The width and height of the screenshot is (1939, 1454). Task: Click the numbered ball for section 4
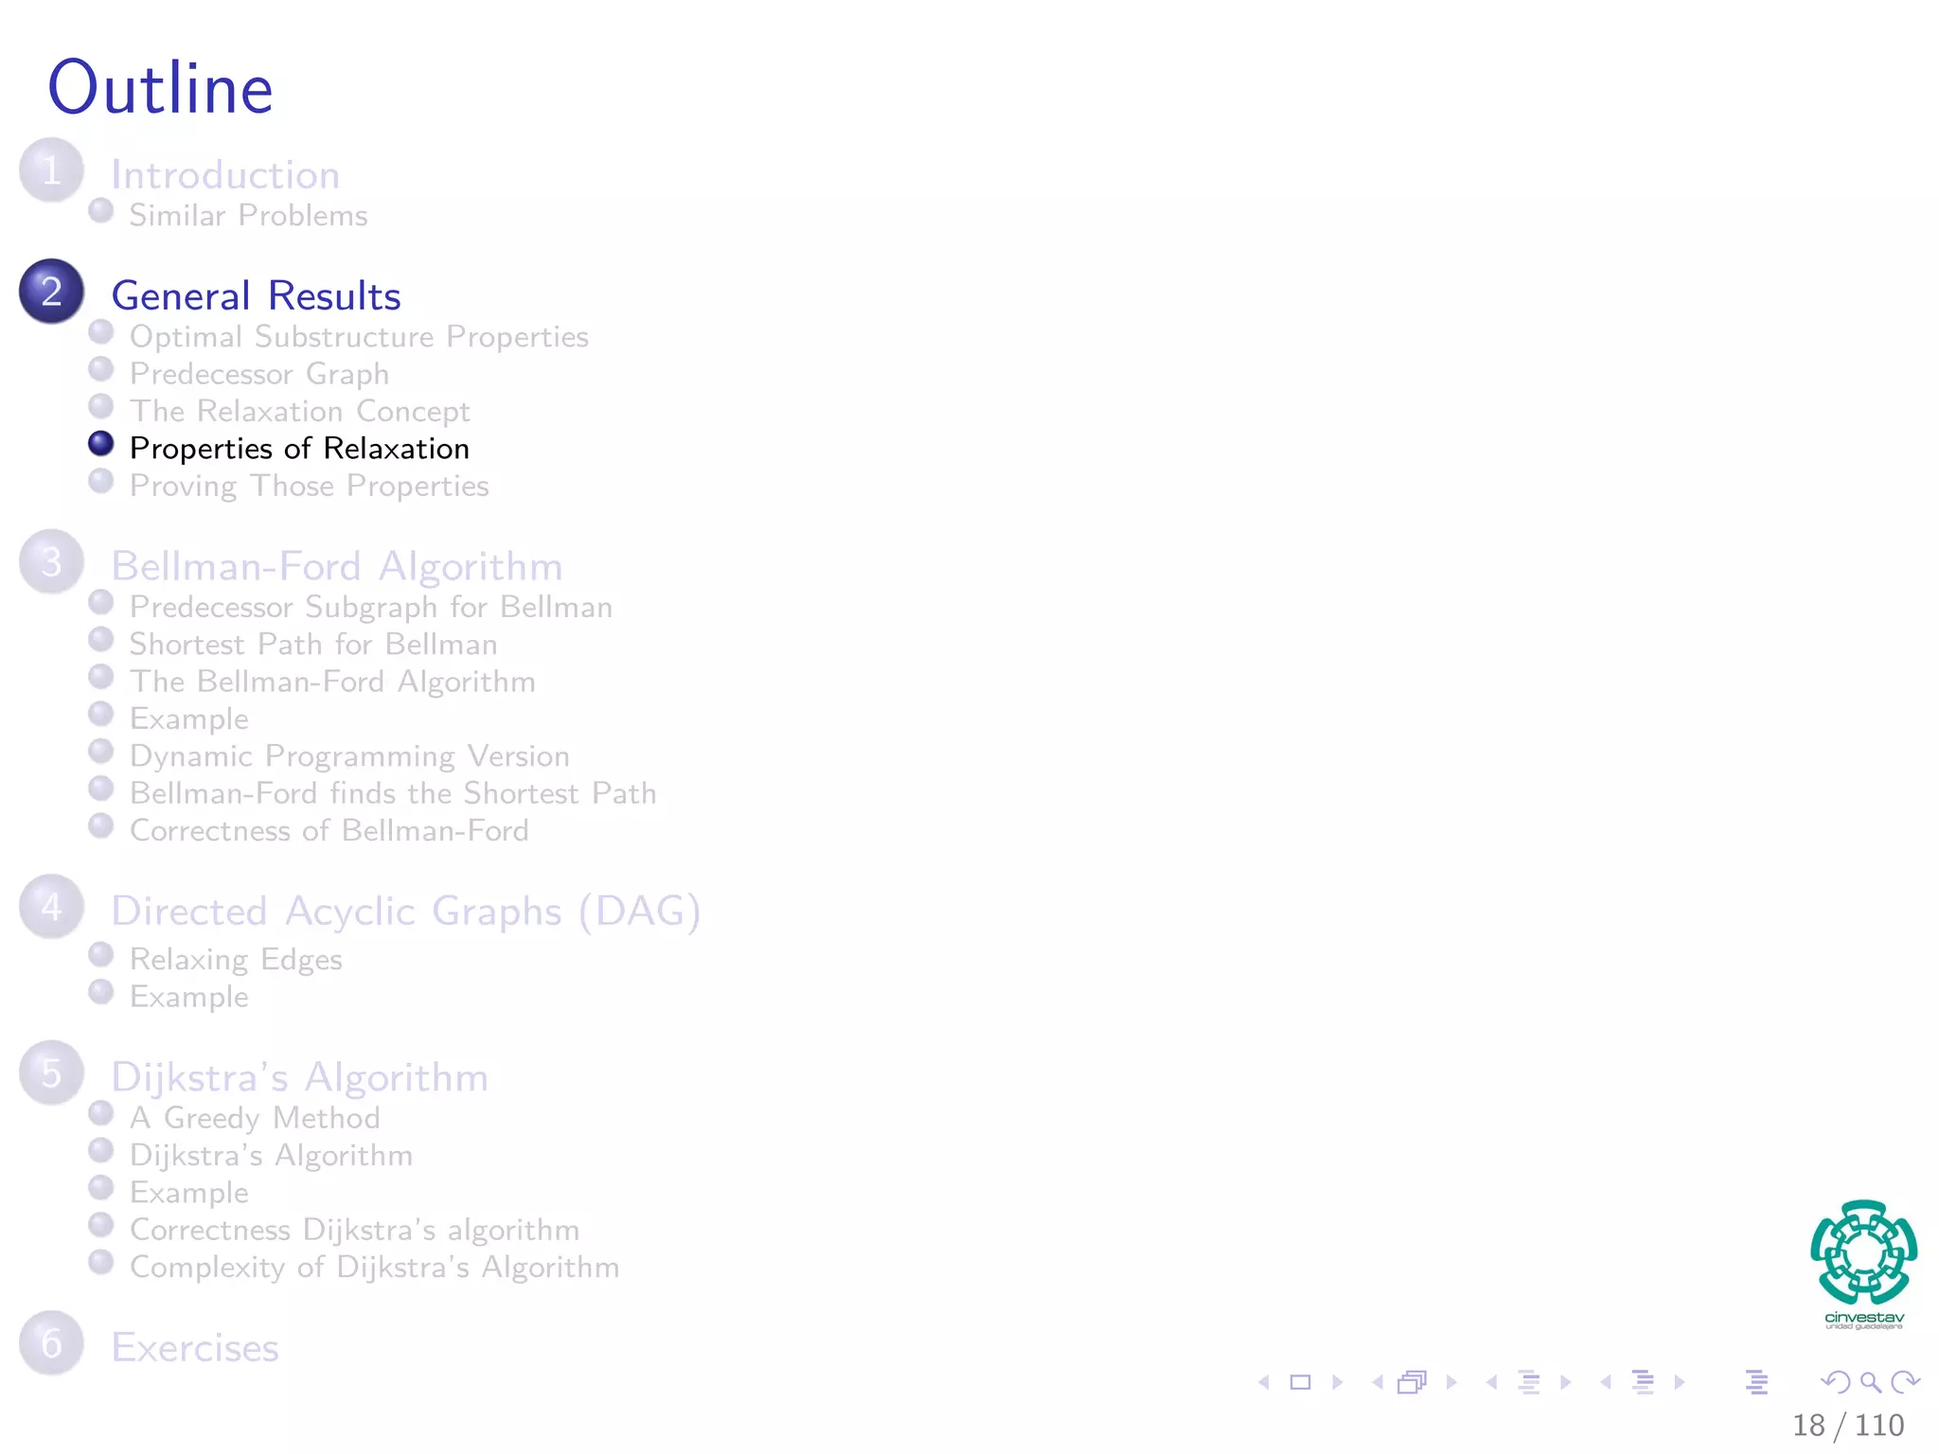pyautogui.click(x=51, y=907)
